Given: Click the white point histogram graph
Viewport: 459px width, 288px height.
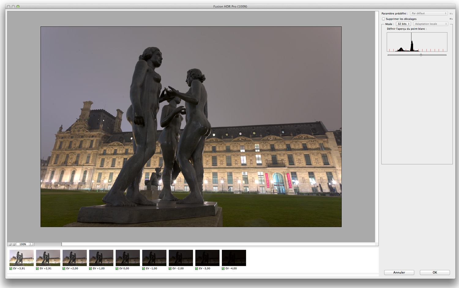Looking at the screenshot, I should click(417, 42).
